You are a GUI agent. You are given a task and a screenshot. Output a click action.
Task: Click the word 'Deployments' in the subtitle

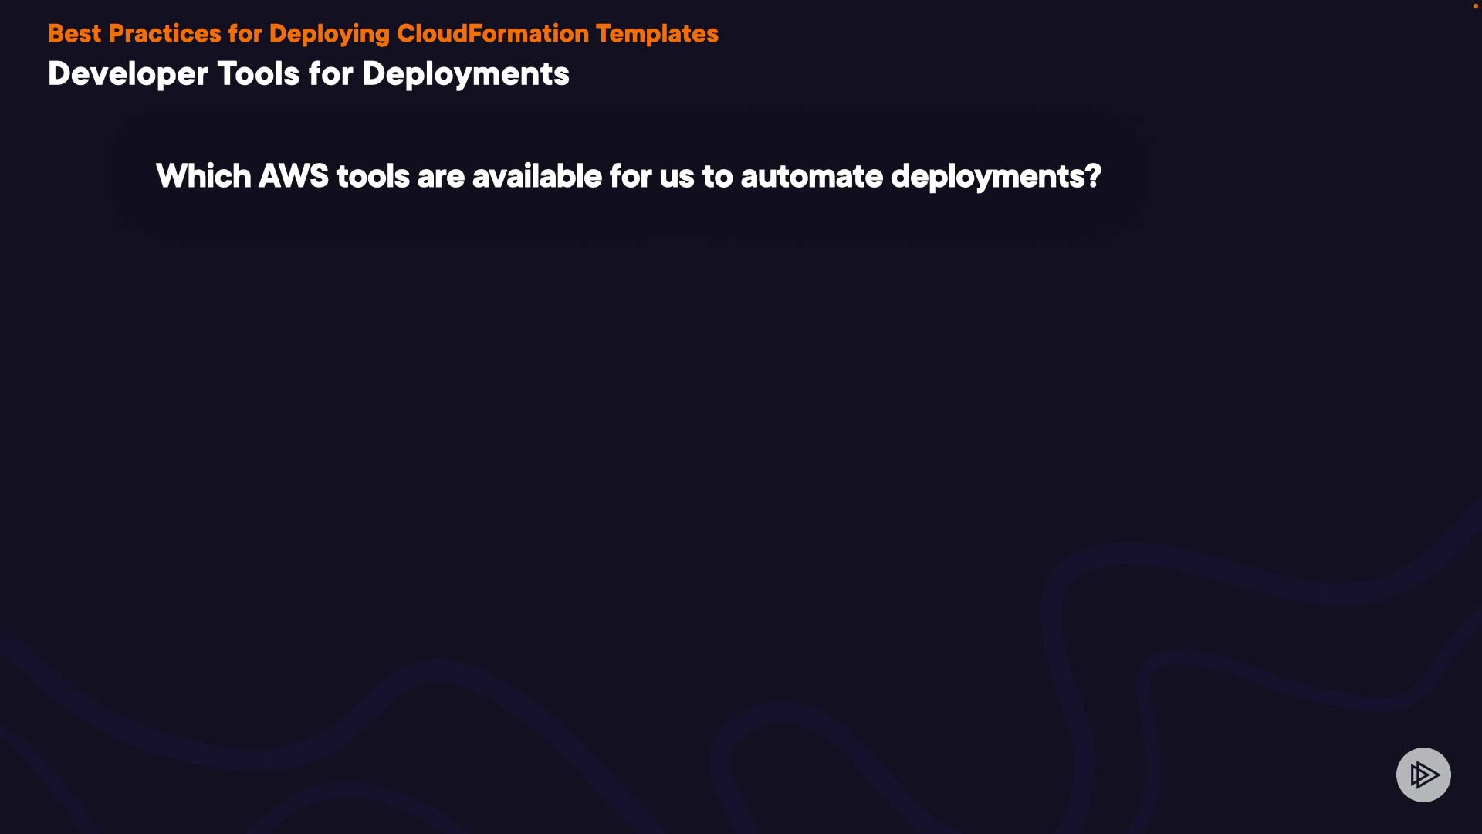coord(465,74)
